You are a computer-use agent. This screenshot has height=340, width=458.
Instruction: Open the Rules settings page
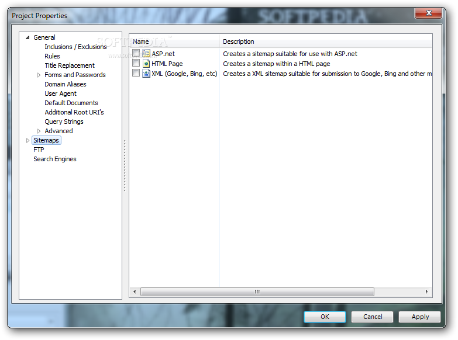[52, 56]
